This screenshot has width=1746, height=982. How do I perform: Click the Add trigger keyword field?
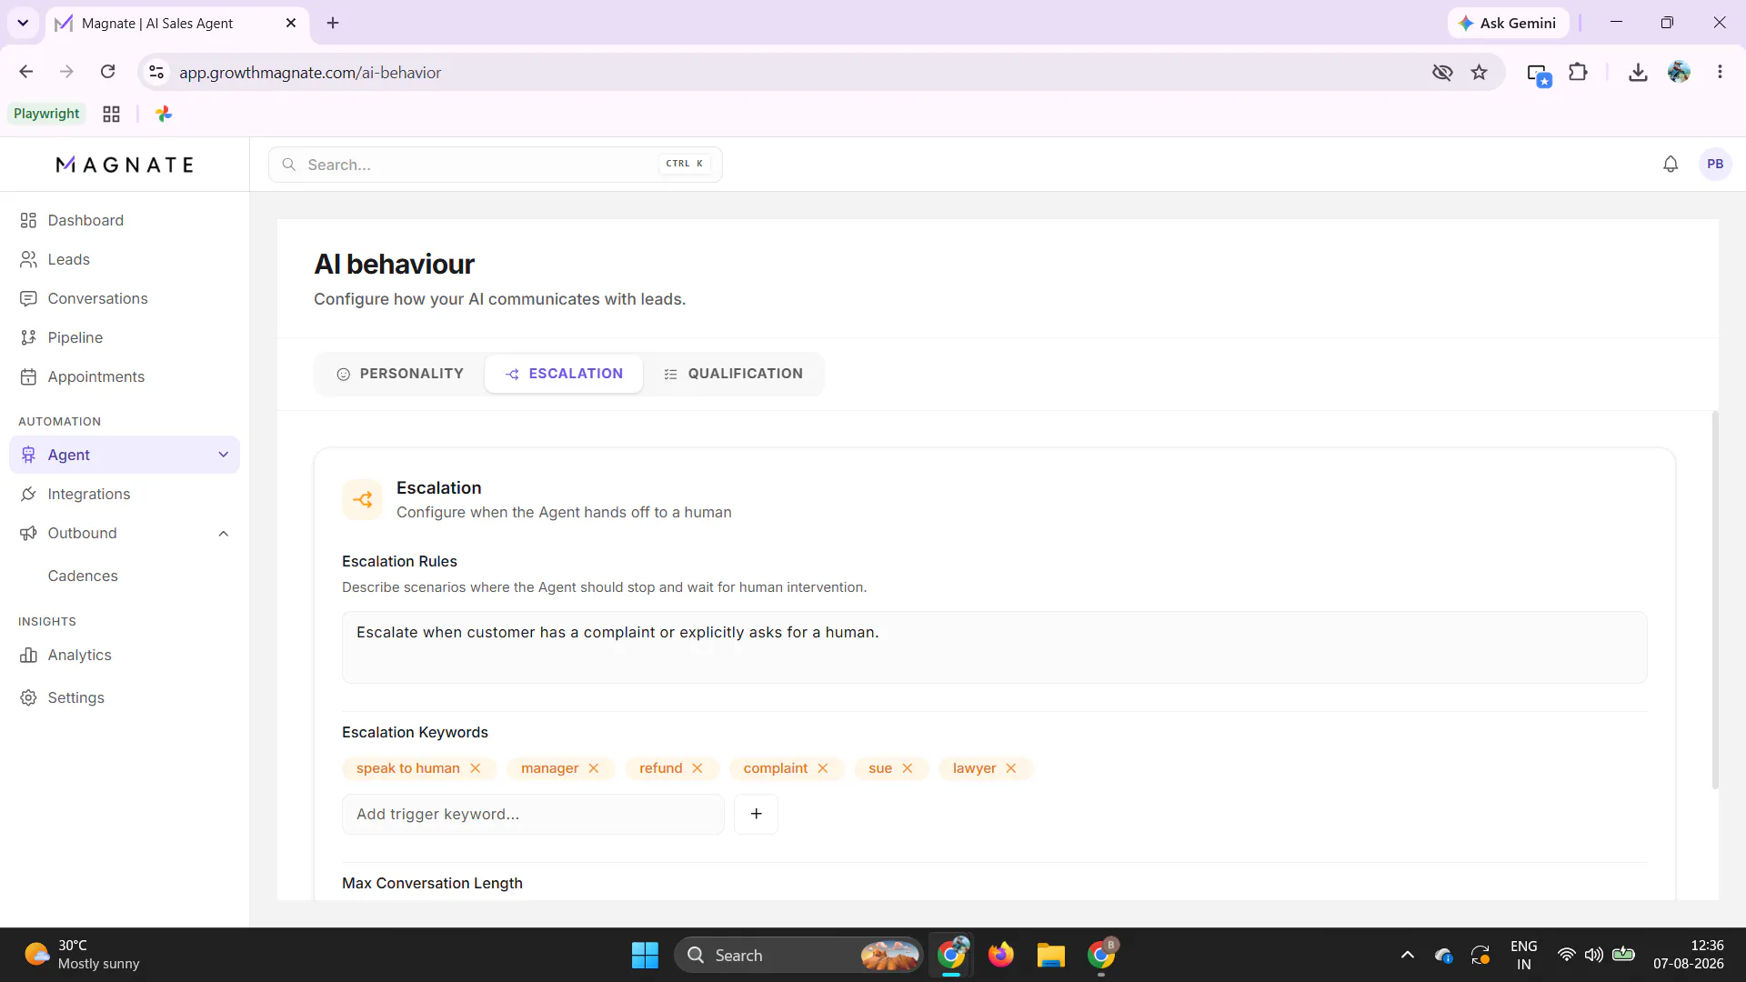[533, 814]
